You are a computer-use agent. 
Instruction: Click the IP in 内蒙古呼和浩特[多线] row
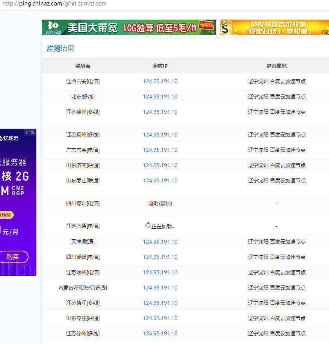tap(160, 288)
